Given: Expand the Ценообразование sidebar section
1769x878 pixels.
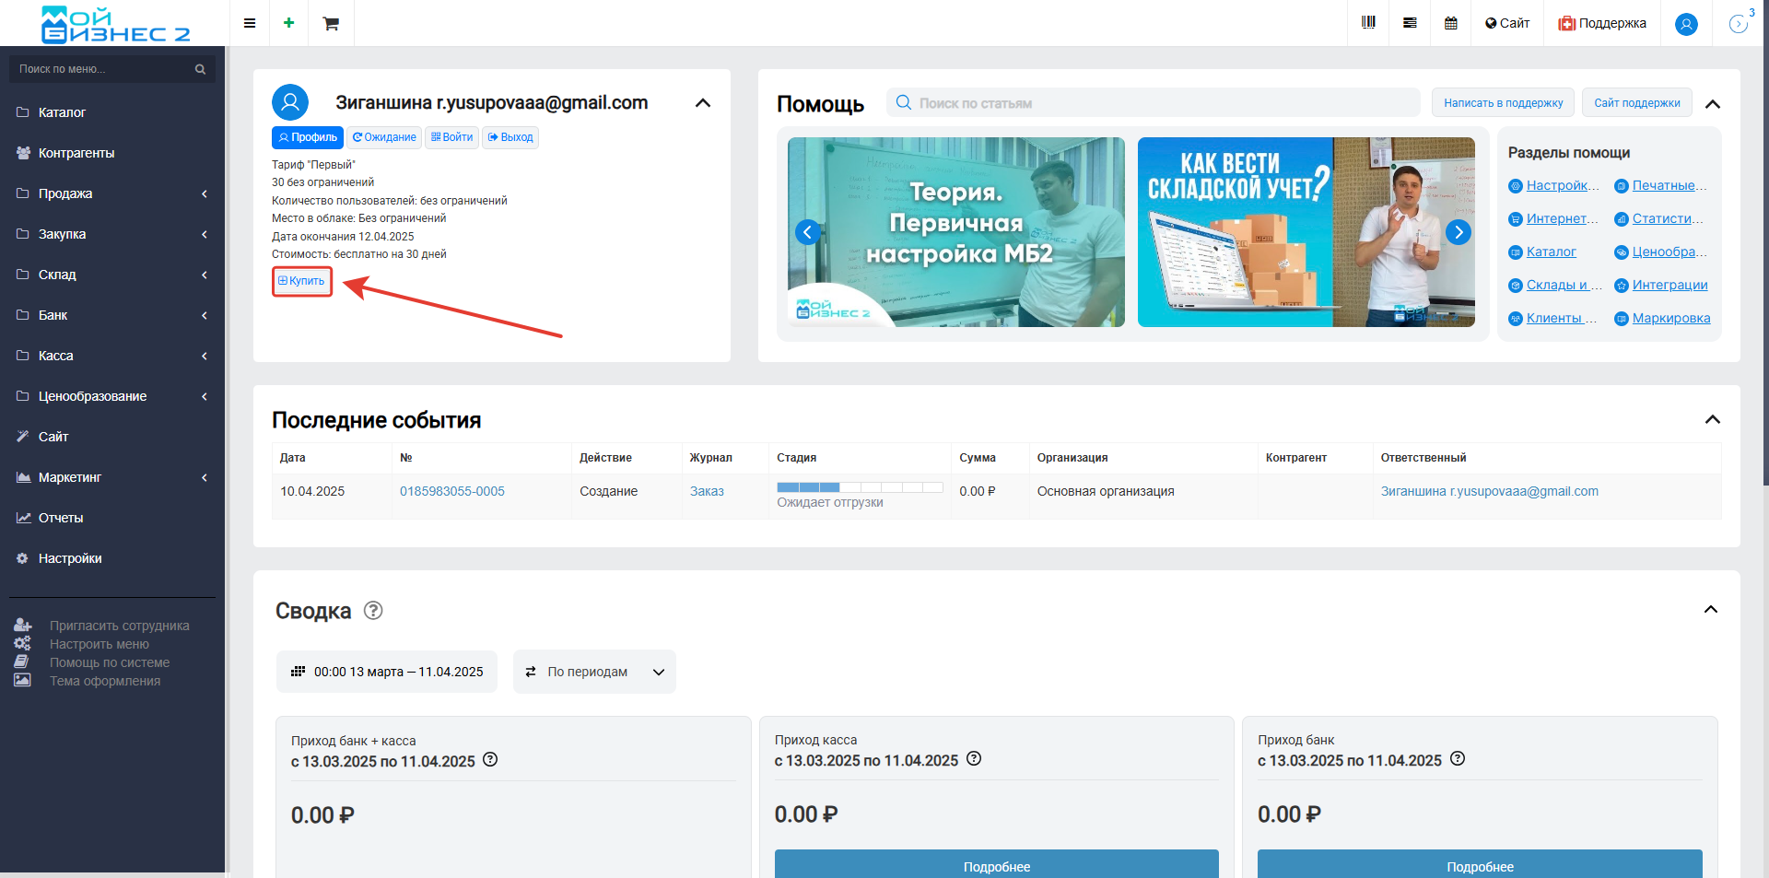Looking at the screenshot, I should (x=112, y=396).
